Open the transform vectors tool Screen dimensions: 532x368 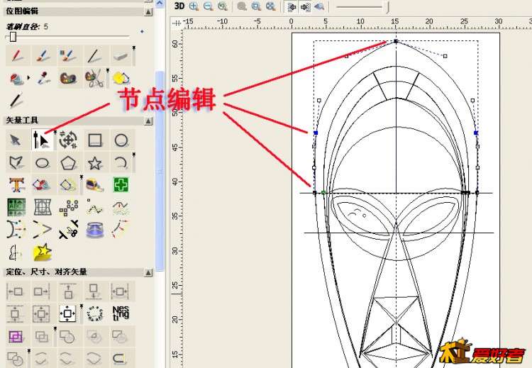[x=68, y=140]
